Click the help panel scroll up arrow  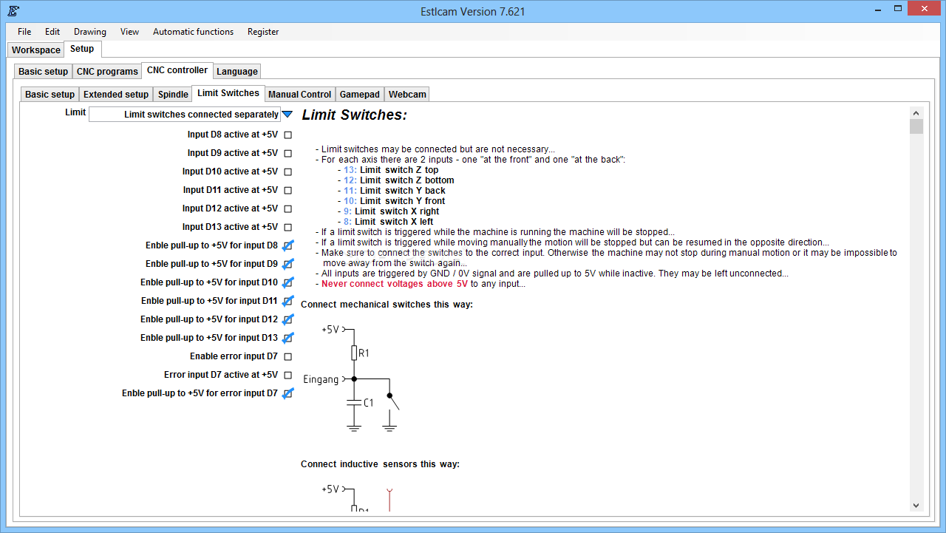(916, 113)
